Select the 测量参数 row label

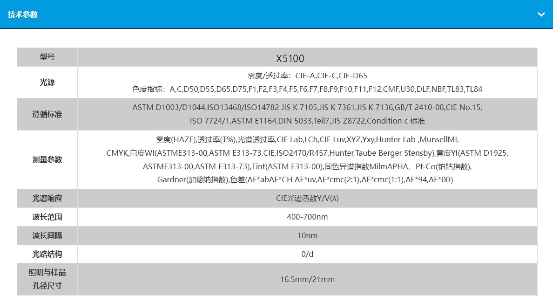47,159
